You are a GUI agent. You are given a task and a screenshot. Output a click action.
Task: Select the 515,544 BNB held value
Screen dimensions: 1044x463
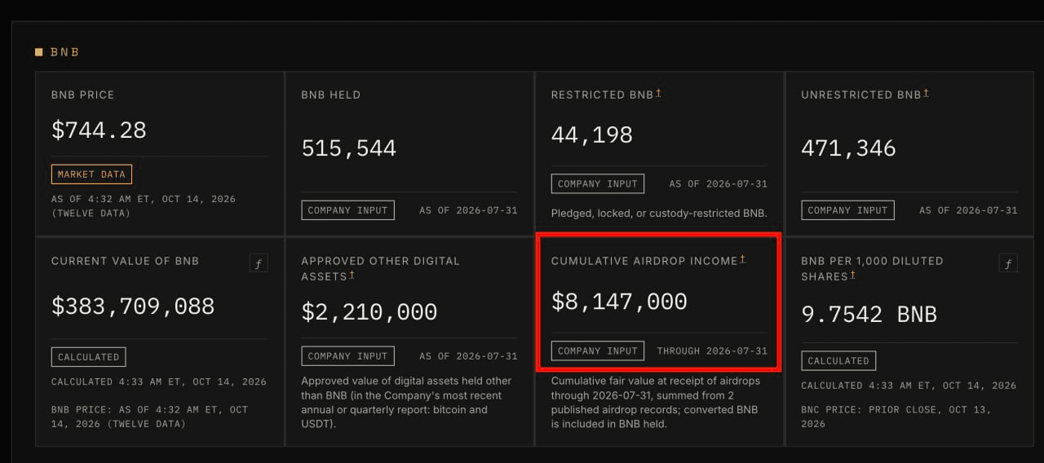(349, 148)
